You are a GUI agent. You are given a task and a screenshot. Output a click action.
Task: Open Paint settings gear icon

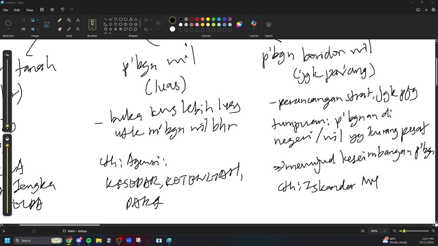[434, 10]
